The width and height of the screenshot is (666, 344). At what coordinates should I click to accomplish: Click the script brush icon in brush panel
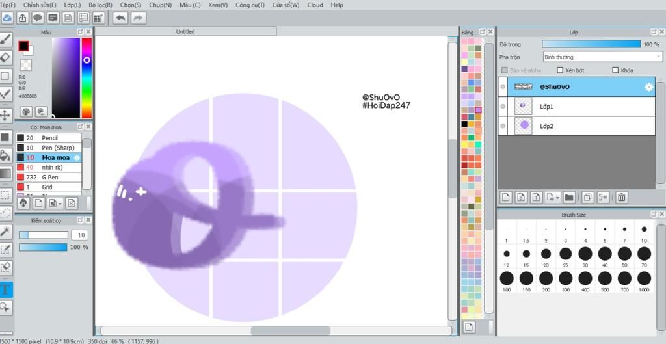(72, 203)
